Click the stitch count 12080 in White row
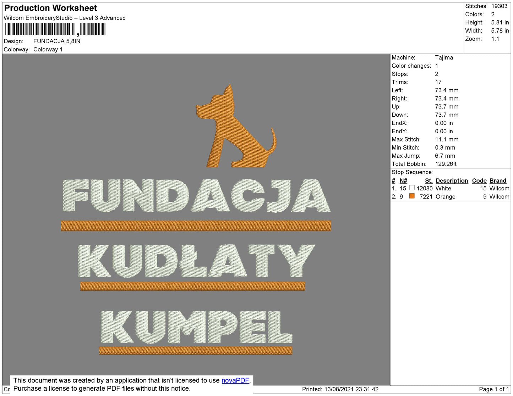Image resolution: width=513 pixels, height=396 pixels. coord(425,189)
